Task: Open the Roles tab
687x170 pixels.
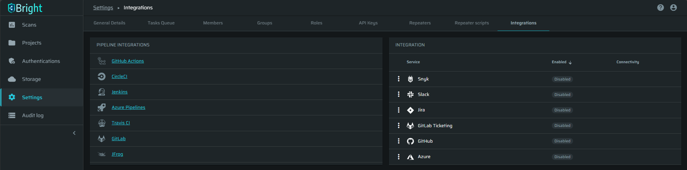Action: (x=316, y=23)
